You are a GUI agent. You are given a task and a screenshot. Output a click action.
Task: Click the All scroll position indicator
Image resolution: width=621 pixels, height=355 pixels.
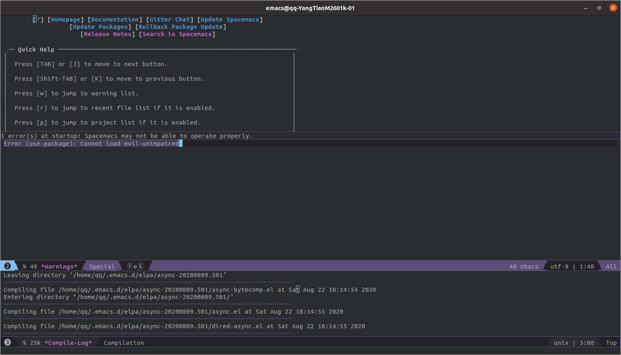(611, 267)
